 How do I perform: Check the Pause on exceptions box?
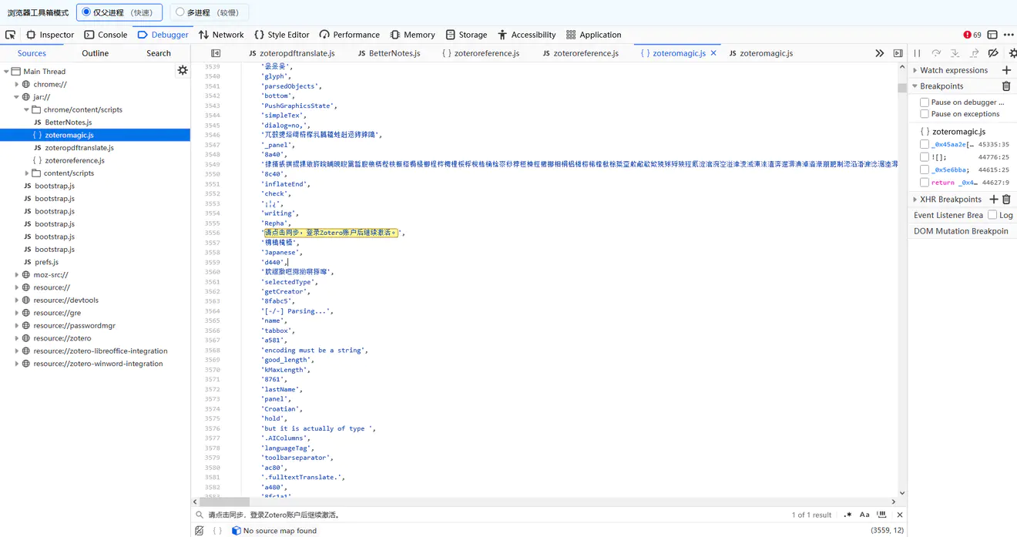924,113
